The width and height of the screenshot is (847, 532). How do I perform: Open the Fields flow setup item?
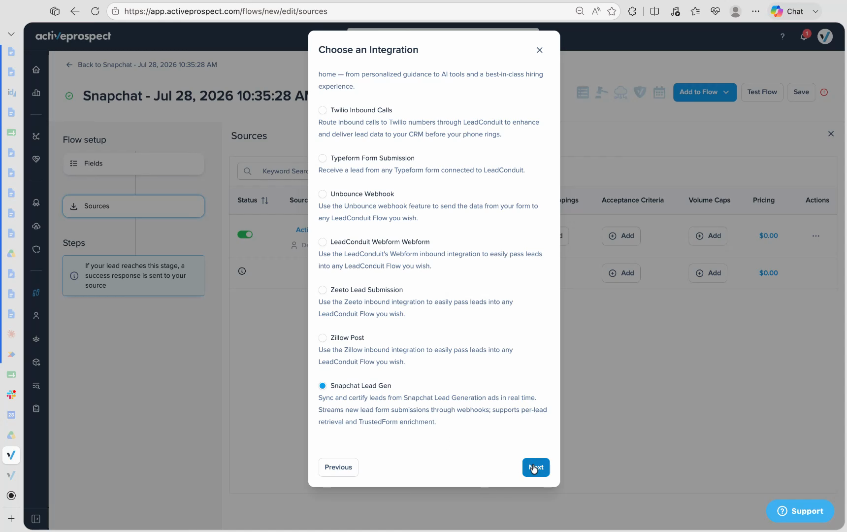coord(133,164)
